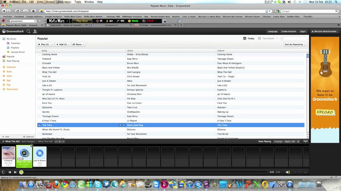
Task: Open the options gear on What The Hell tile
Action: (22, 159)
